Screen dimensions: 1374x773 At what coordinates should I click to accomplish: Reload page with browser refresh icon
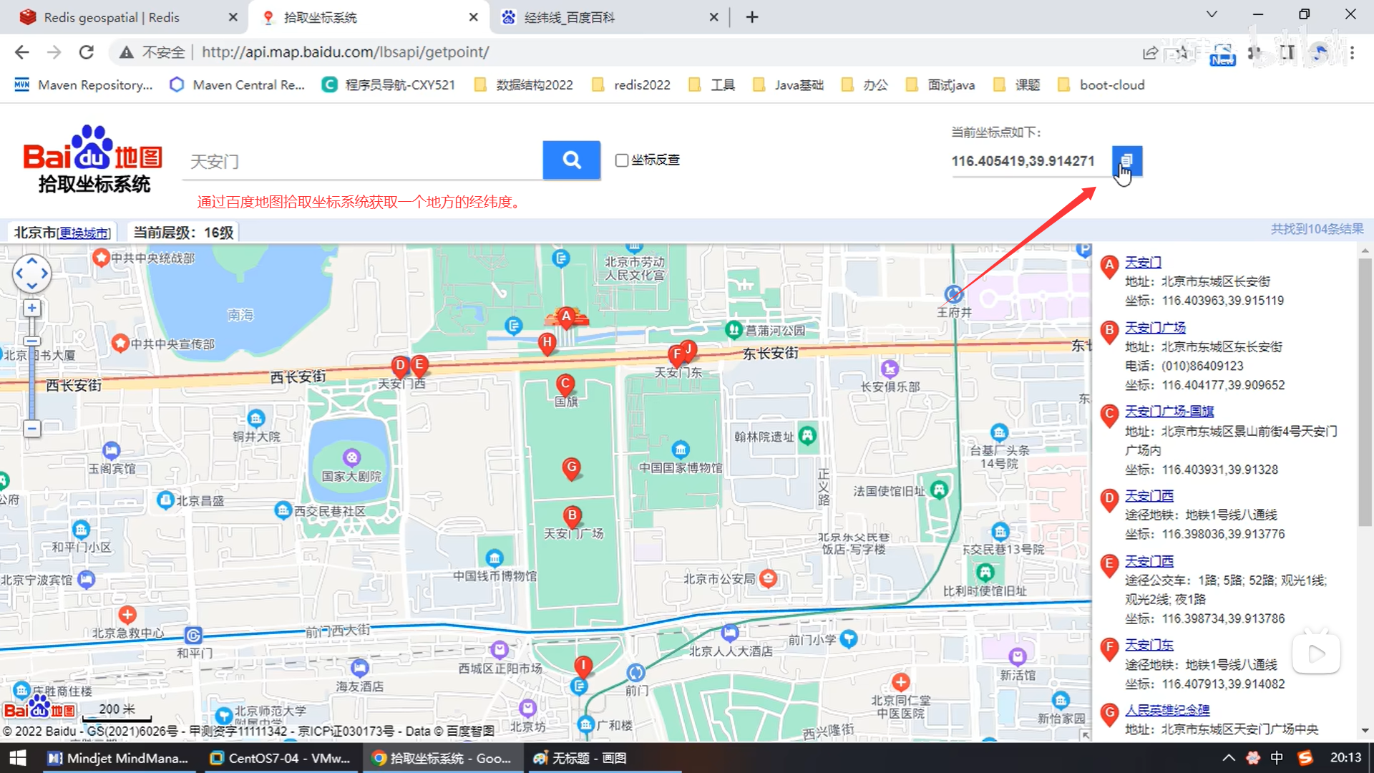click(x=87, y=52)
